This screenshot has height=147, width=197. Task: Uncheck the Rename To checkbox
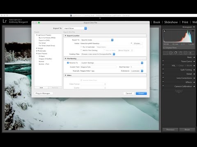click(x=68, y=63)
